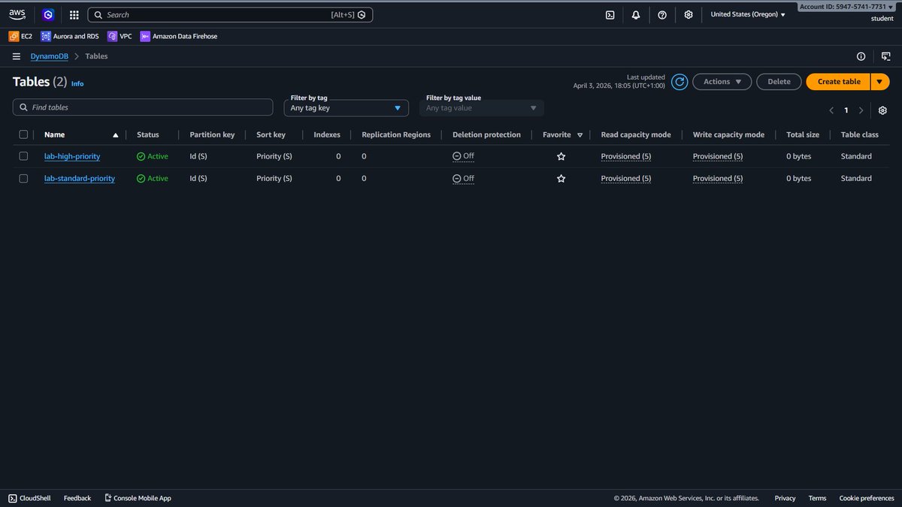Viewport: 902px width, 507px height.
Task: Open the Filter by tag key dropdown
Action: point(347,108)
